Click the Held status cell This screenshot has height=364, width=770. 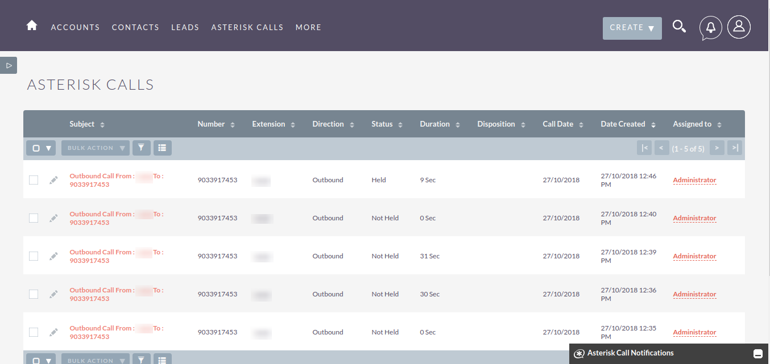pyautogui.click(x=379, y=180)
